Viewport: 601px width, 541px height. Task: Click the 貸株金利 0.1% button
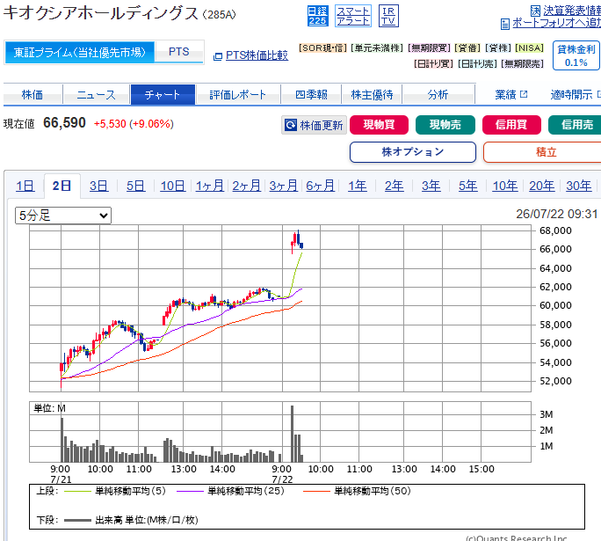click(576, 55)
